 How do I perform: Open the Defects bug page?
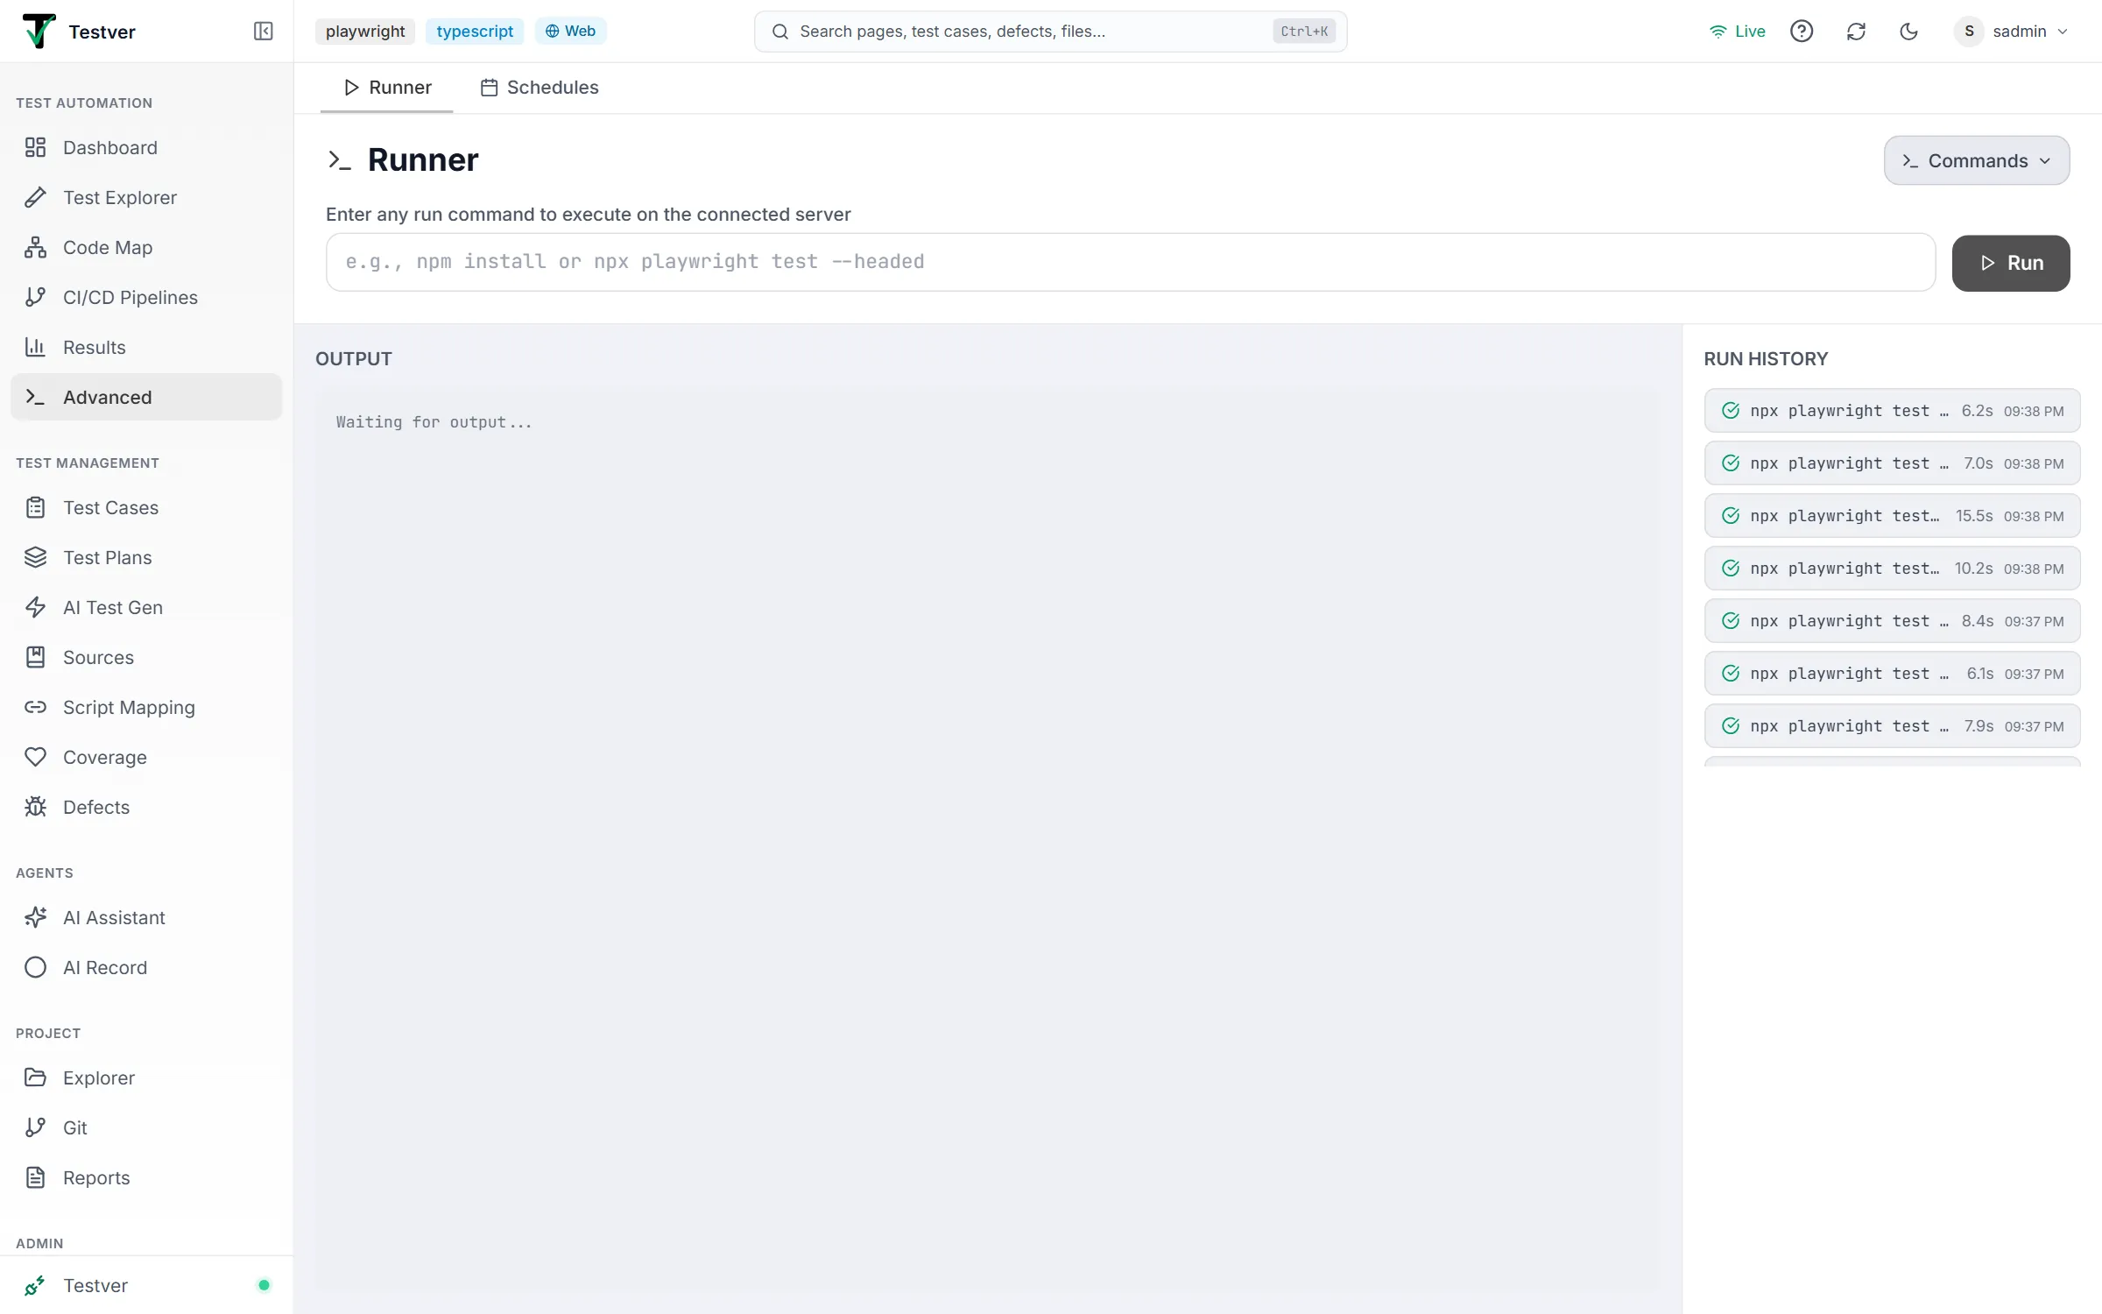(x=146, y=808)
